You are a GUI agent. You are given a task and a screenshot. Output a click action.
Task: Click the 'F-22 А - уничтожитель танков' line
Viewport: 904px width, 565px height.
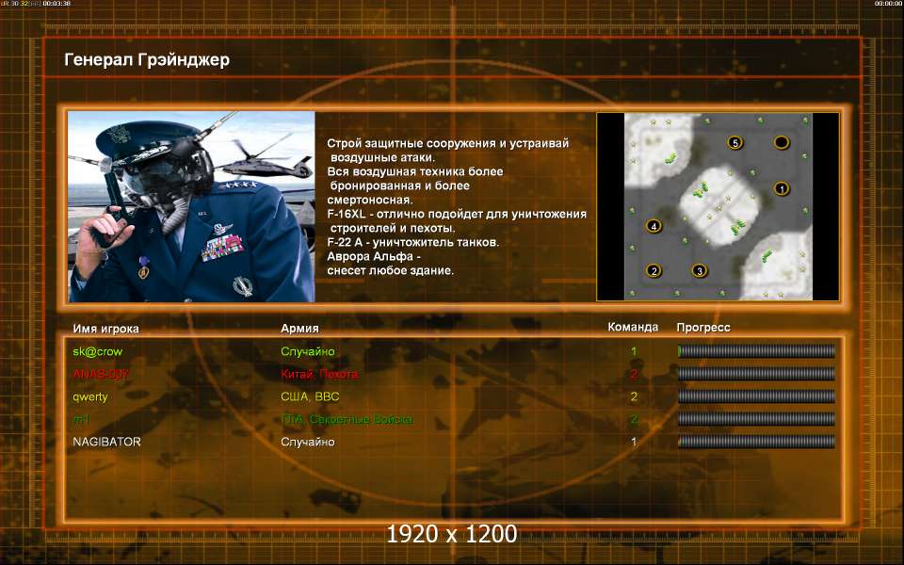point(412,242)
